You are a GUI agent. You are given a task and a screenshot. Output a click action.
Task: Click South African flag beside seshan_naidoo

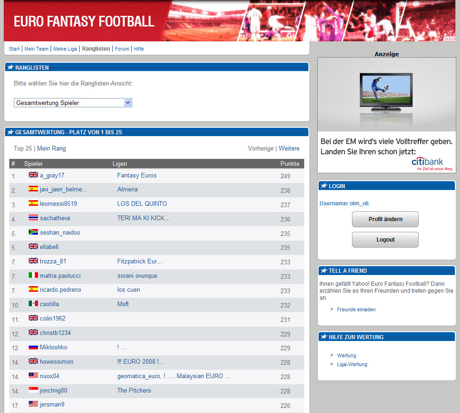(33, 232)
